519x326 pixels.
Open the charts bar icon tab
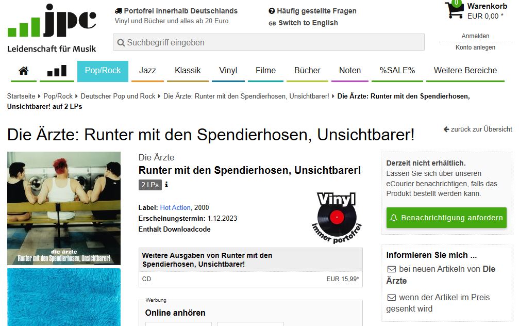57,71
